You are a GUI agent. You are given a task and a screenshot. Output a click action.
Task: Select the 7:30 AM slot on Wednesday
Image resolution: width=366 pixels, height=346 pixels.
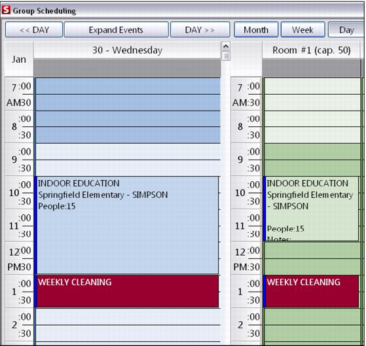point(128,103)
